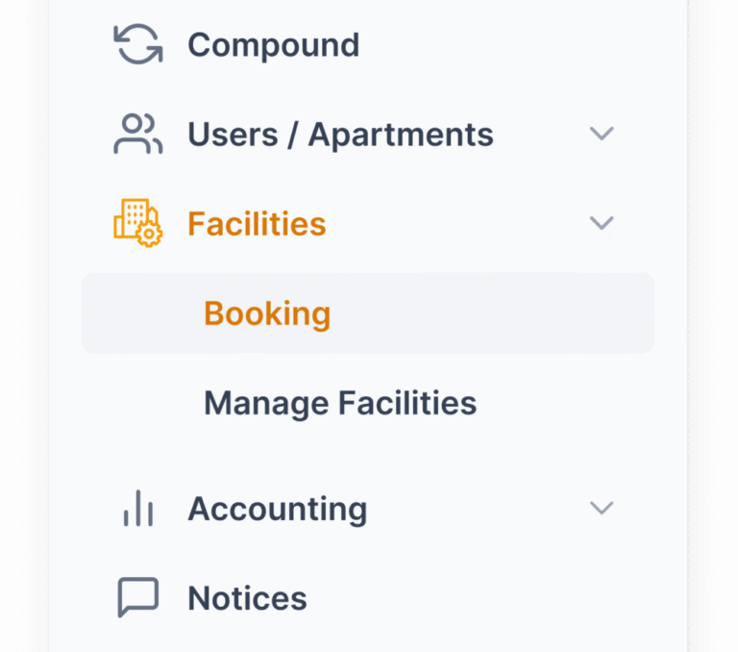Click the Facilities menu label
The height and width of the screenshot is (652, 738).
(257, 224)
